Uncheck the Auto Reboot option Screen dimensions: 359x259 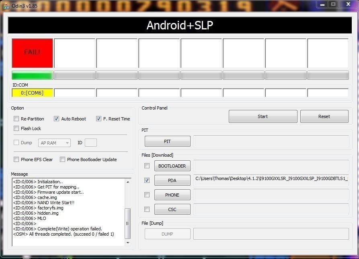pyautogui.click(x=56, y=118)
